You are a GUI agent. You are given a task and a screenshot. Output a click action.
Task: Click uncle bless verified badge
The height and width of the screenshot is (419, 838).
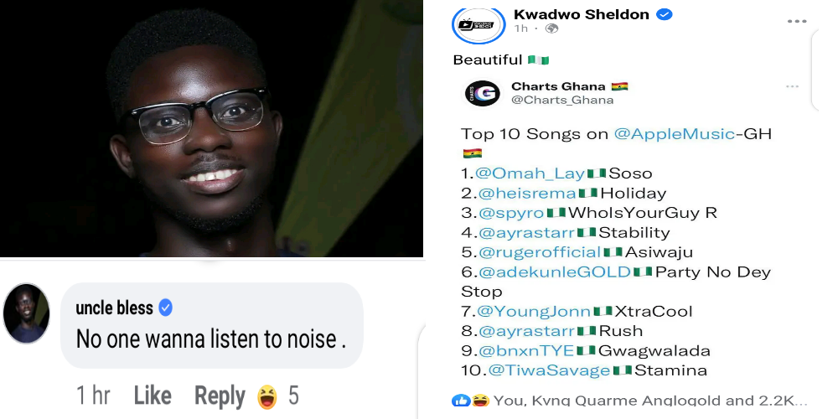tap(166, 308)
